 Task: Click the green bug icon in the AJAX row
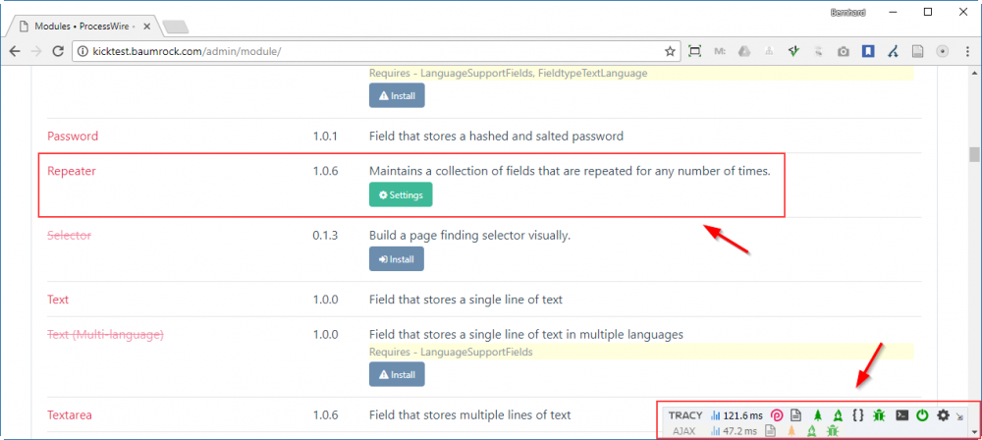pos(833,430)
